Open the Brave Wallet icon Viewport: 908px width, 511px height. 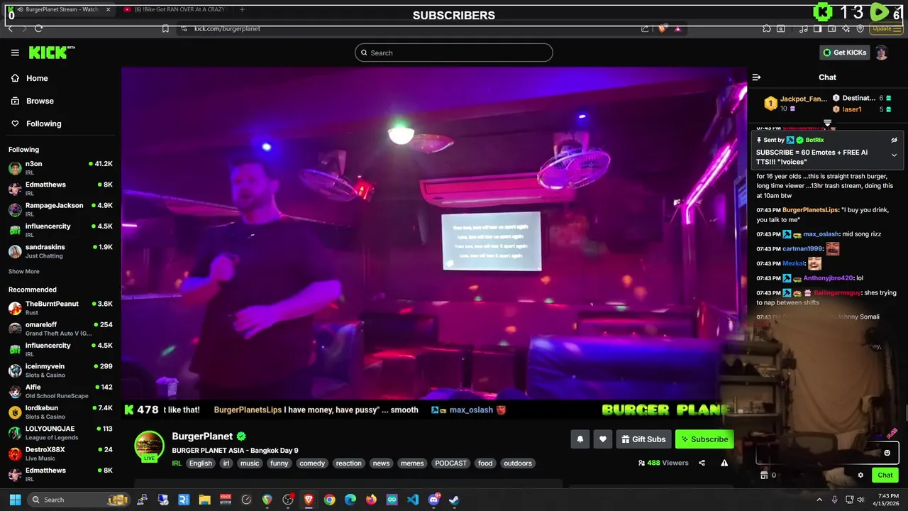tap(831, 28)
